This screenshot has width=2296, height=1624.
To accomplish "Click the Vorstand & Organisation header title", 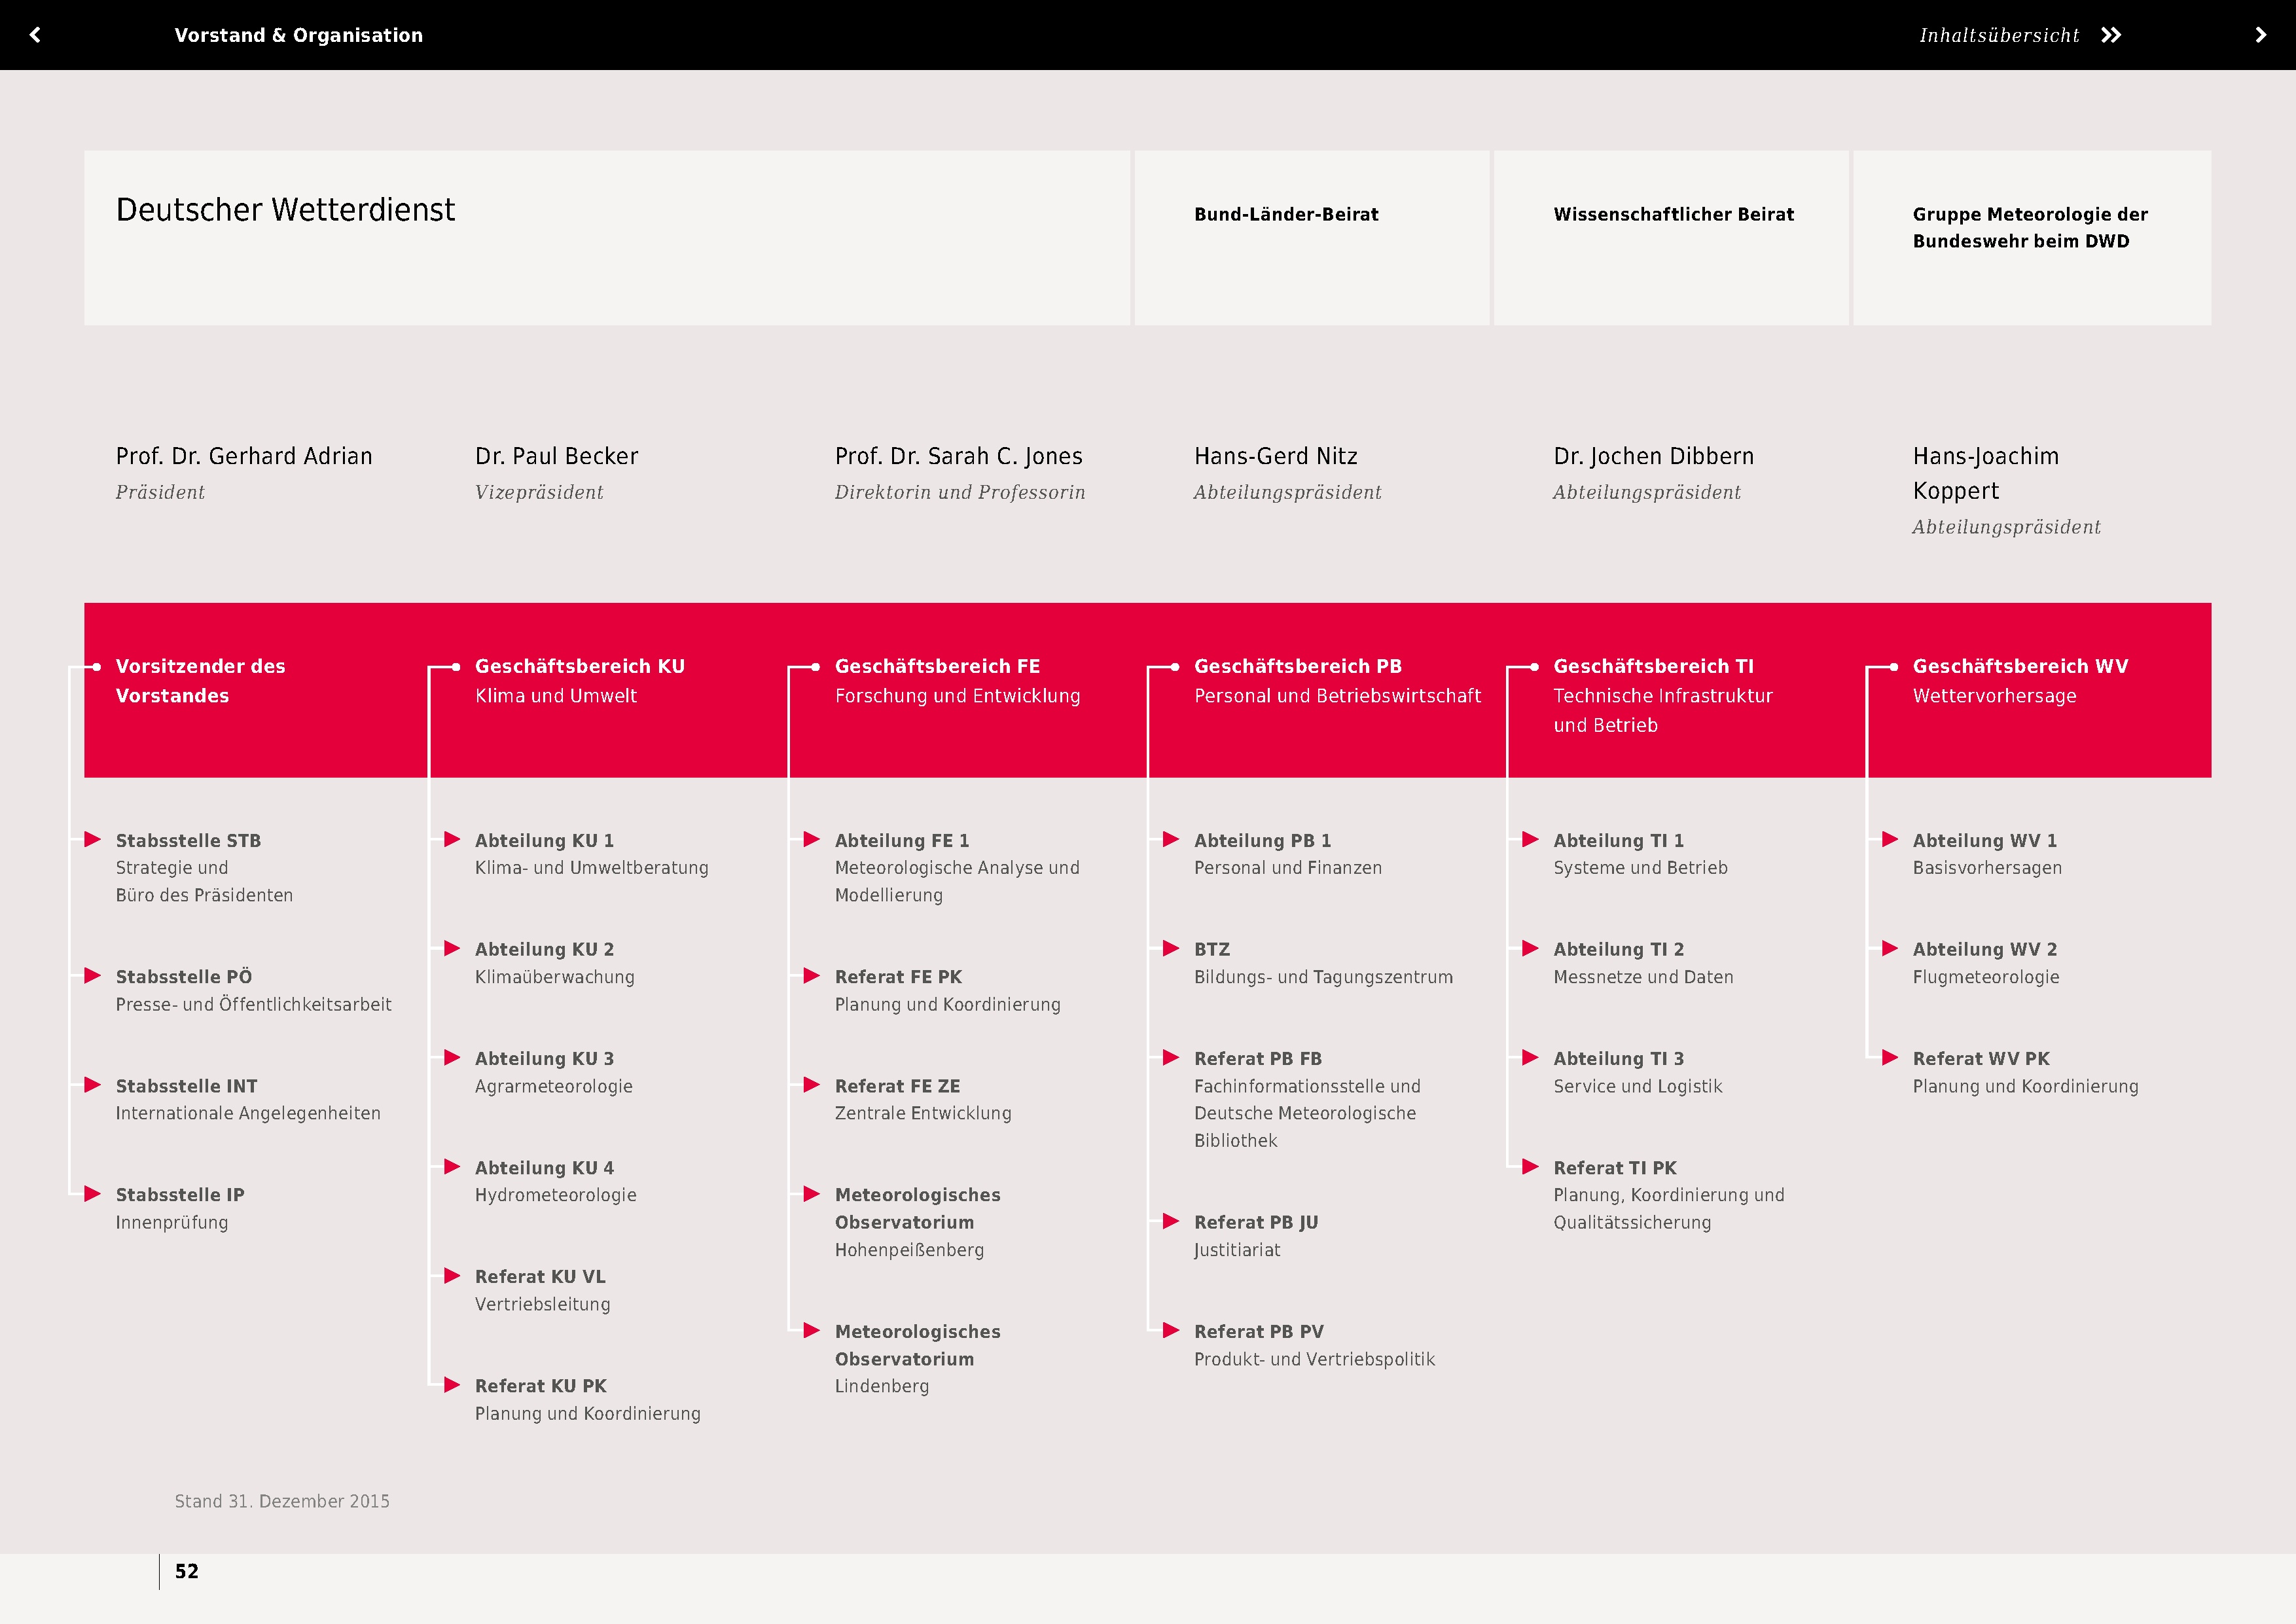I will [x=298, y=35].
